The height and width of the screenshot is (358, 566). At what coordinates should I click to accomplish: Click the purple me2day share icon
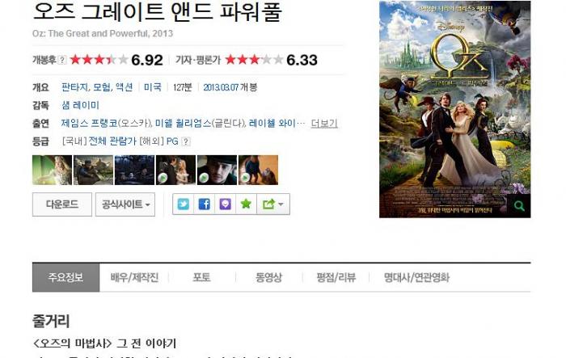225,204
